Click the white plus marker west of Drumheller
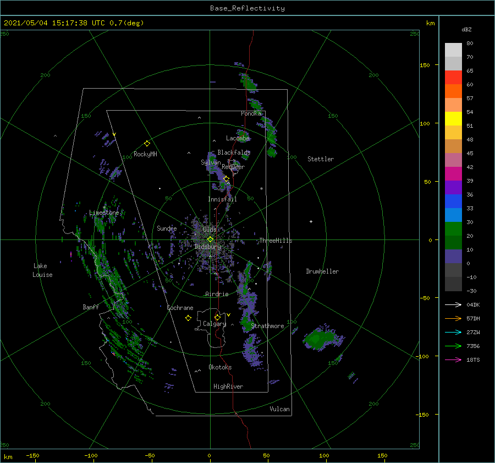The width and height of the screenshot is (495, 463). 311,221
